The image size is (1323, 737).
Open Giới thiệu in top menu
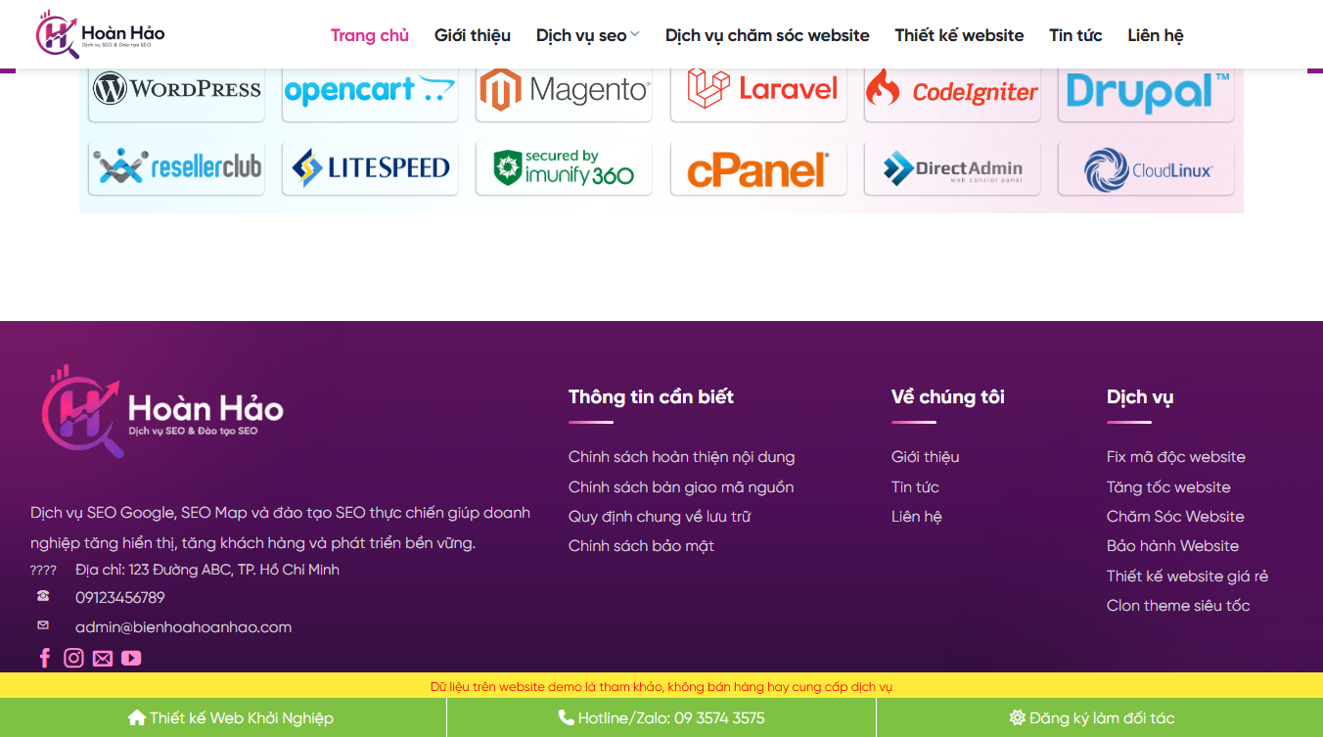click(473, 35)
